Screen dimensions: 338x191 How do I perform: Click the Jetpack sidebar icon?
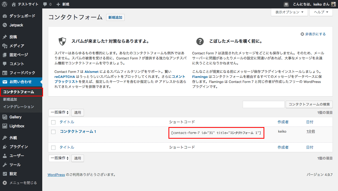(5, 25)
